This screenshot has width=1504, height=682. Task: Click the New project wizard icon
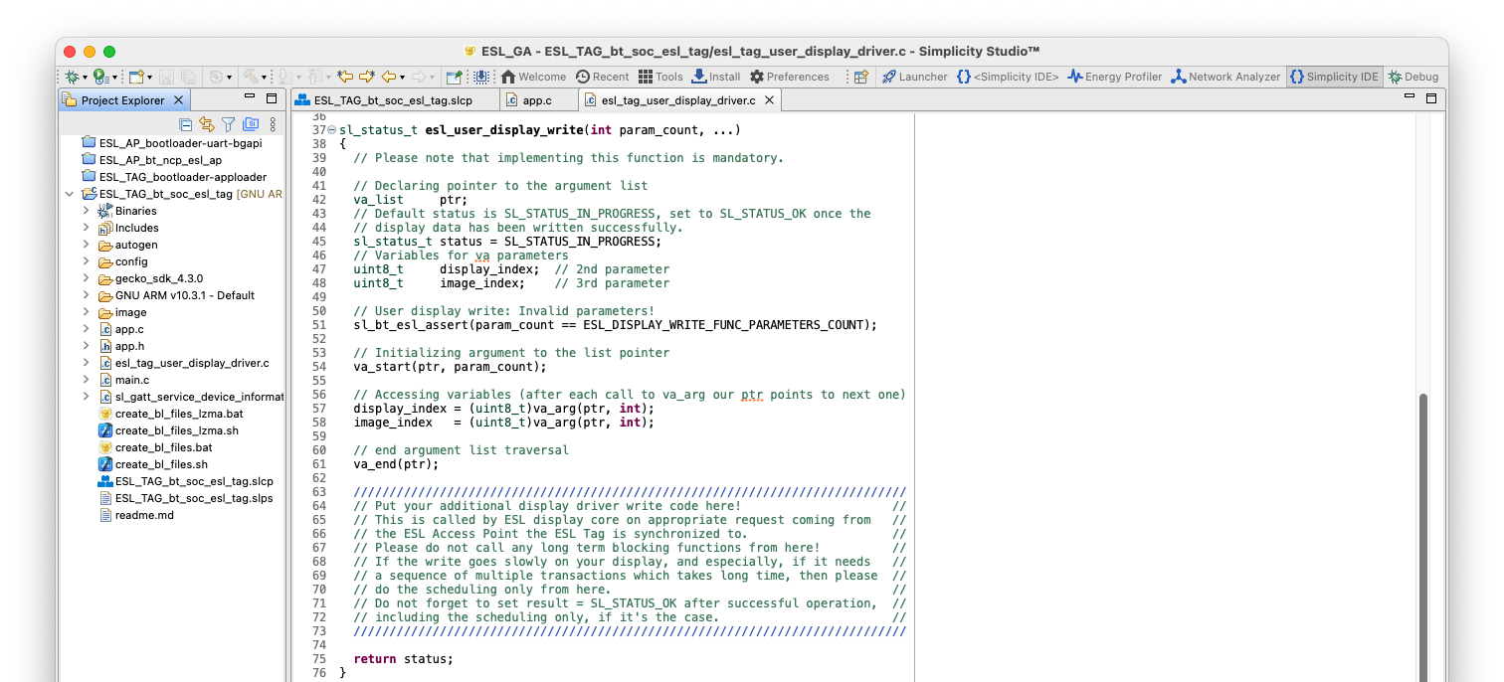pyautogui.click(x=134, y=76)
